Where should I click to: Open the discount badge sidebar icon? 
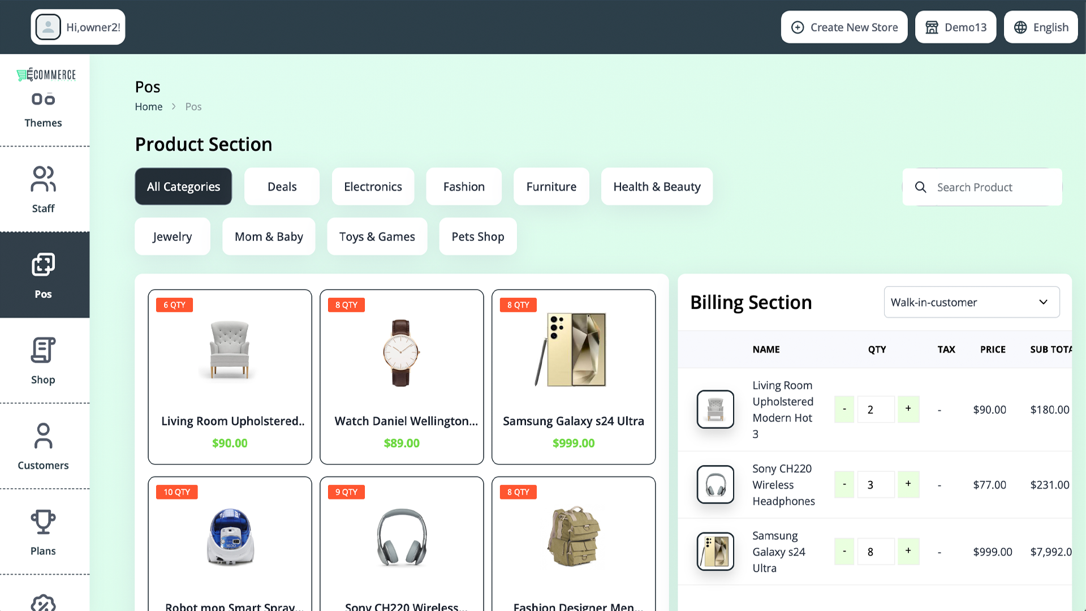(43, 603)
